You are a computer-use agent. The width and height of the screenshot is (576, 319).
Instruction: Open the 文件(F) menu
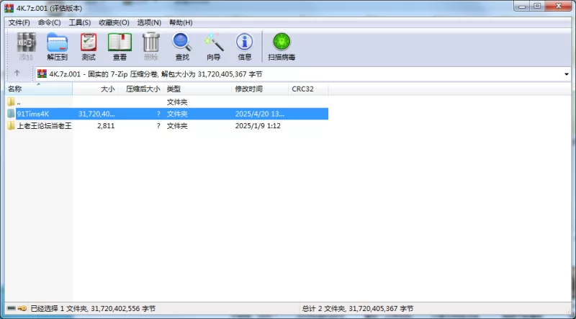coord(19,23)
